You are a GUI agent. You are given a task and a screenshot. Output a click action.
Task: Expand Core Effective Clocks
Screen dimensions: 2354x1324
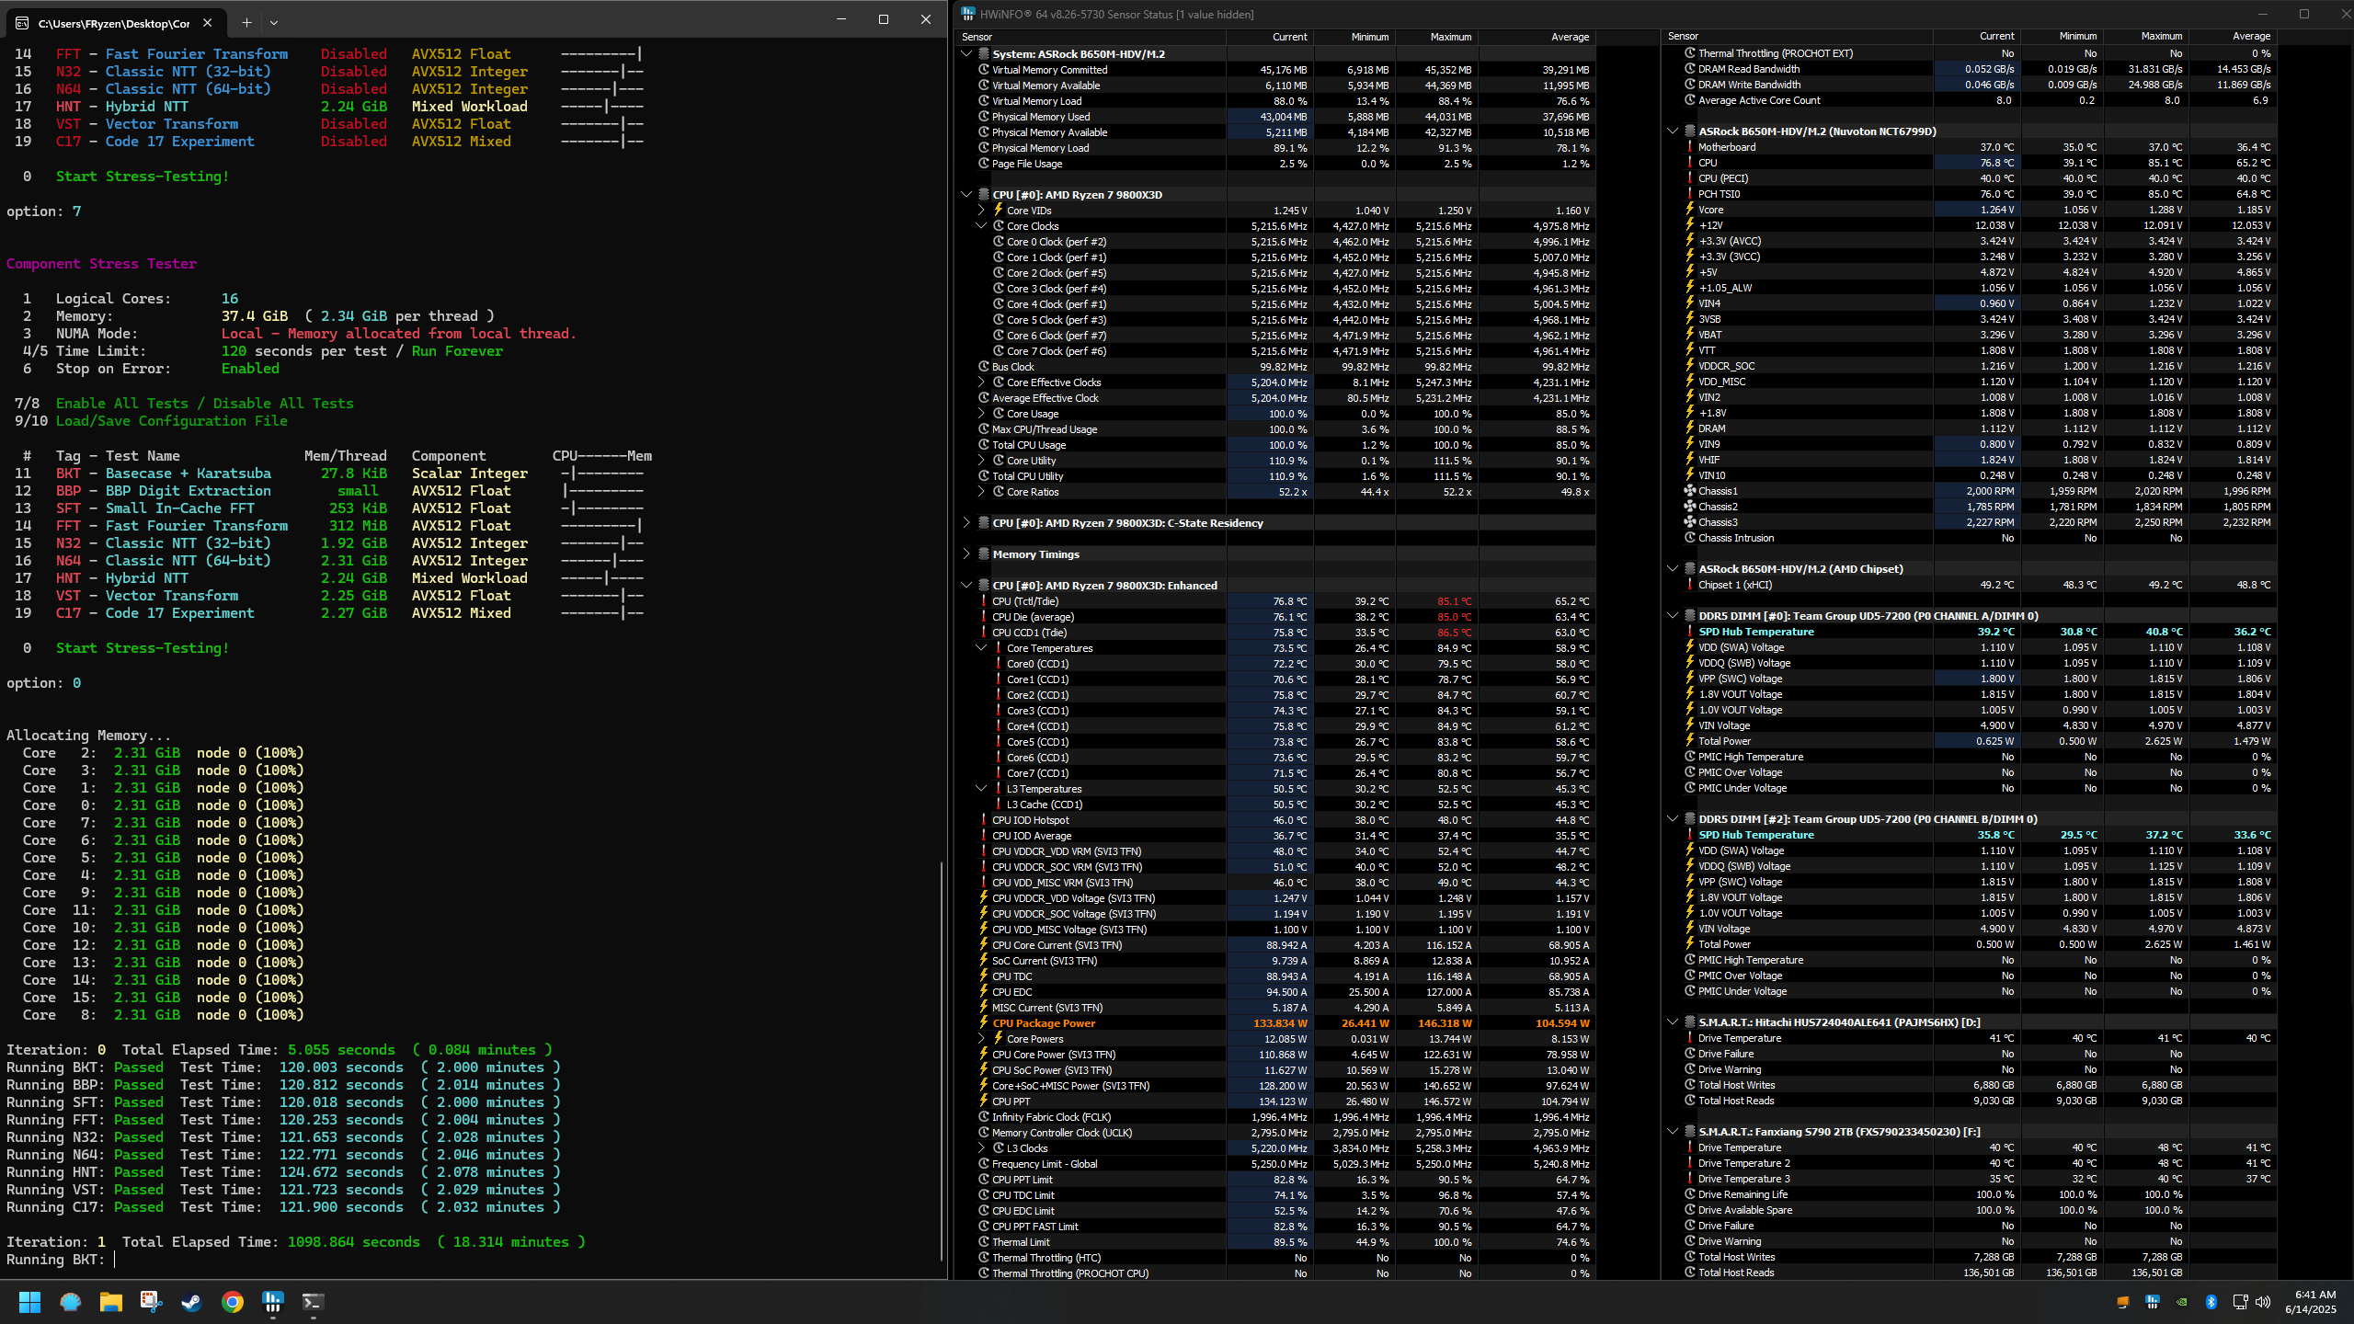pyautogui.click(x=981, y=382)
